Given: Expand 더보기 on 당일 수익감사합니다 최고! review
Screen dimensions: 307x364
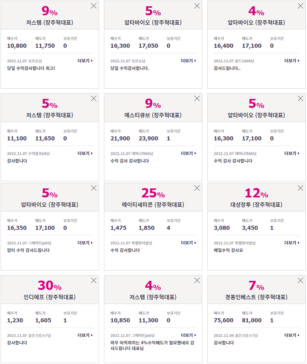Looking at the screenshot, I should click(85, 61).
